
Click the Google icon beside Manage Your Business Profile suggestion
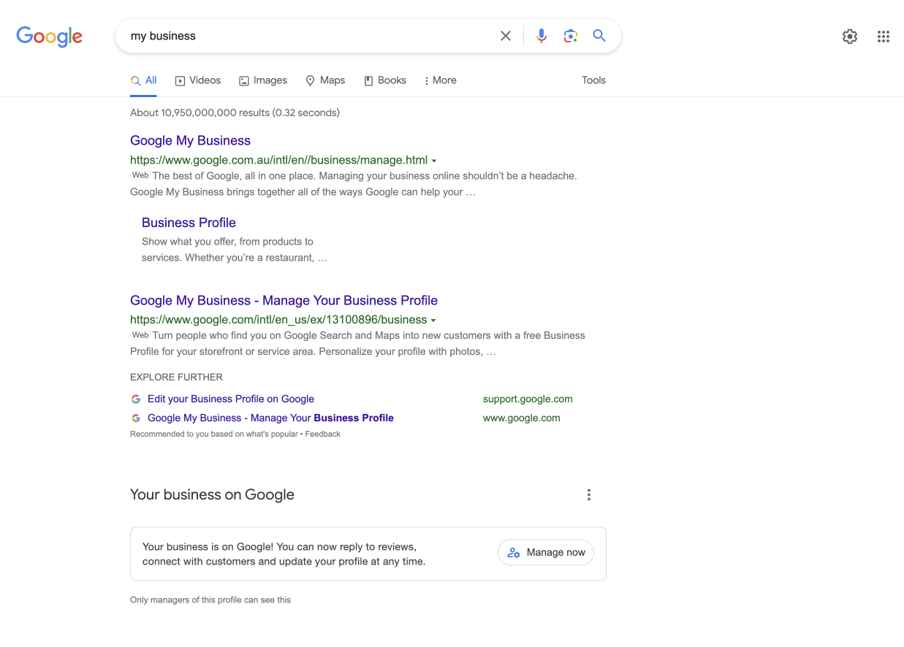click(136, 418)
